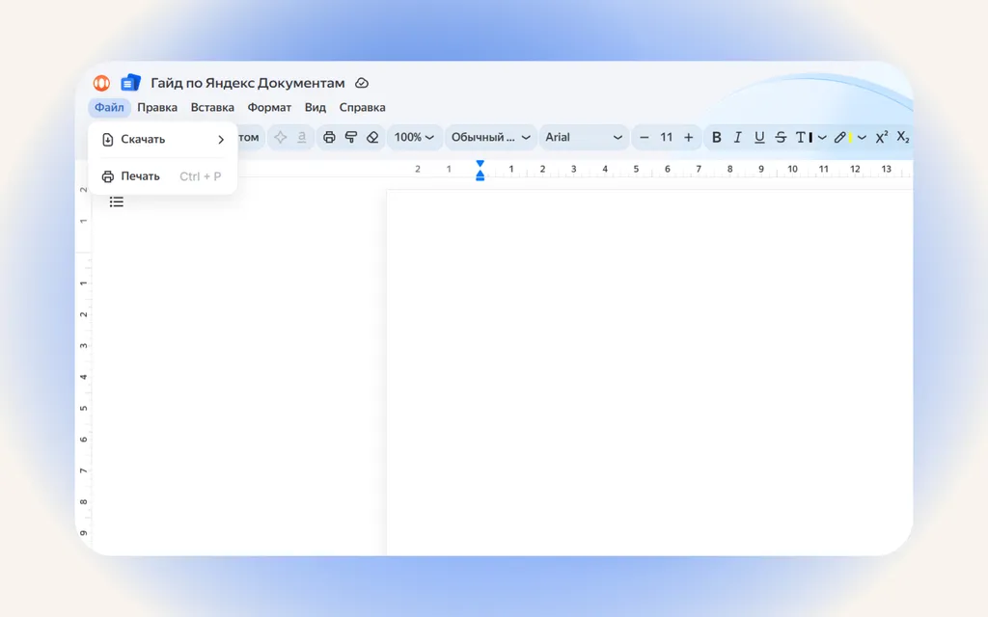
Task: Open the 'Вид' menu
Action: pyautogui.click(x=316, y=108)
